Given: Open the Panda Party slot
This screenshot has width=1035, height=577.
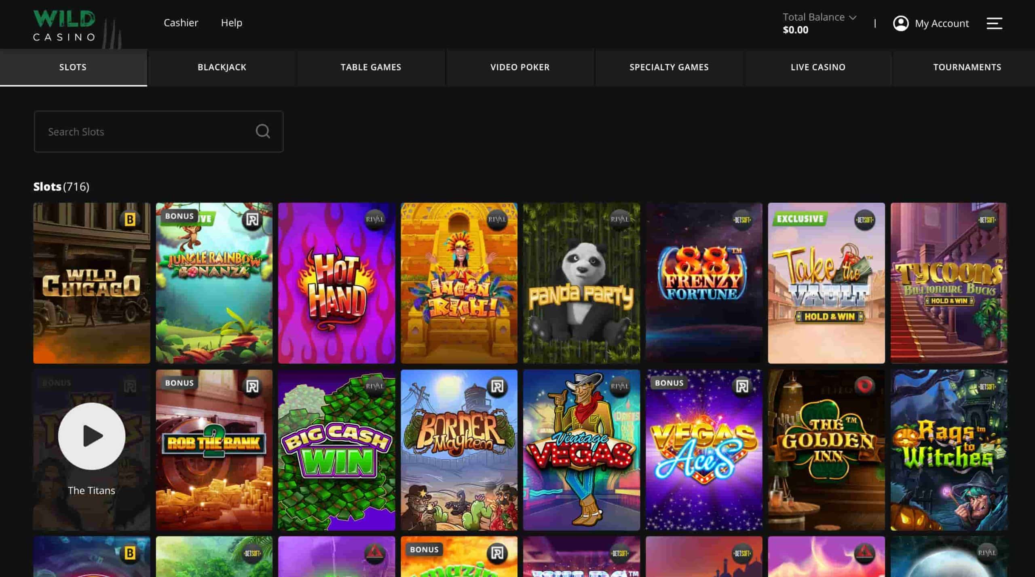Looking at the screenshot, I should (x=582, y=283).
